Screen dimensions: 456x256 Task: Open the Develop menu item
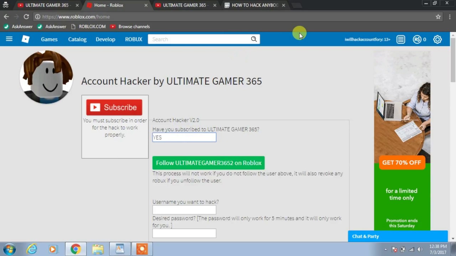click(105, 39)
